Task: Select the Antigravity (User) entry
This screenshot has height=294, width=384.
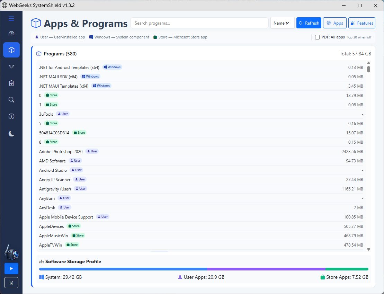Action: click(x=55, y=189)
